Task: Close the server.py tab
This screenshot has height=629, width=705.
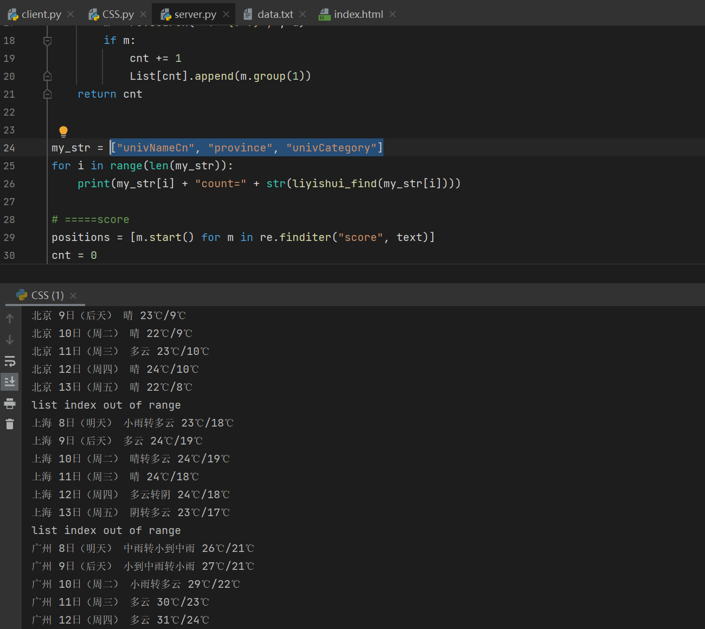Action: tap(226, 14)
